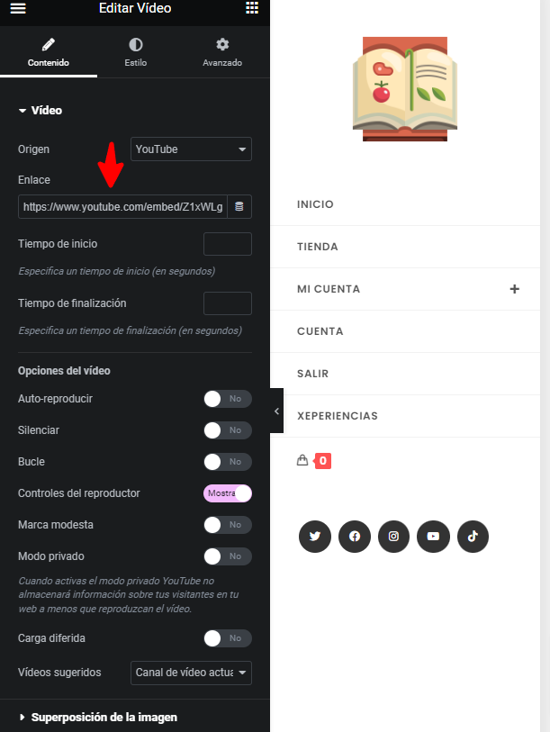Switch to the Estilo tab

(136, 52)
